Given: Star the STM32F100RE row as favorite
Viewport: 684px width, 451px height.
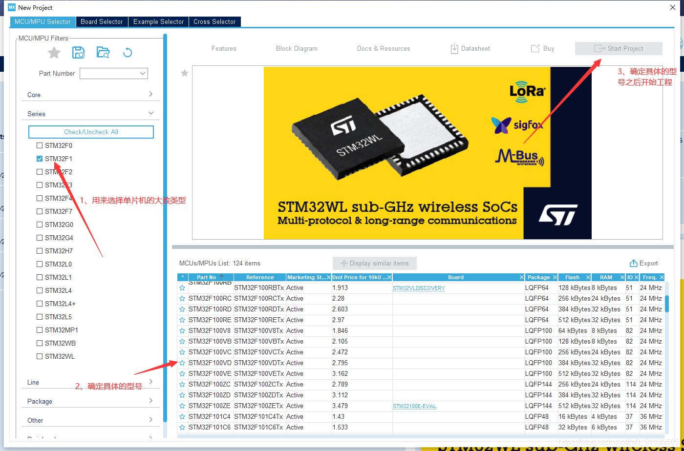Looking at the screenshot, I should (x=182, y=320).
